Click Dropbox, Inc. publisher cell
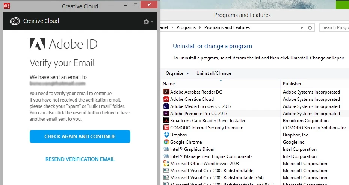This screenshot has height=185, width=349. pos(296,135)
